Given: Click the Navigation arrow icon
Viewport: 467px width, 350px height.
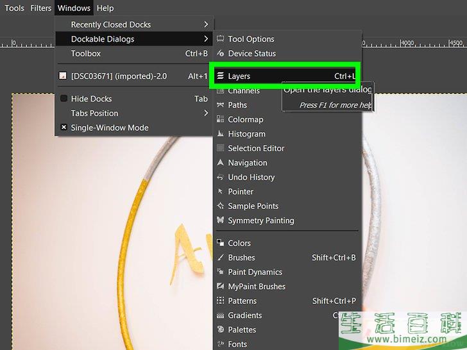Looking at the screenshot, I should click(x=221, y=163).
